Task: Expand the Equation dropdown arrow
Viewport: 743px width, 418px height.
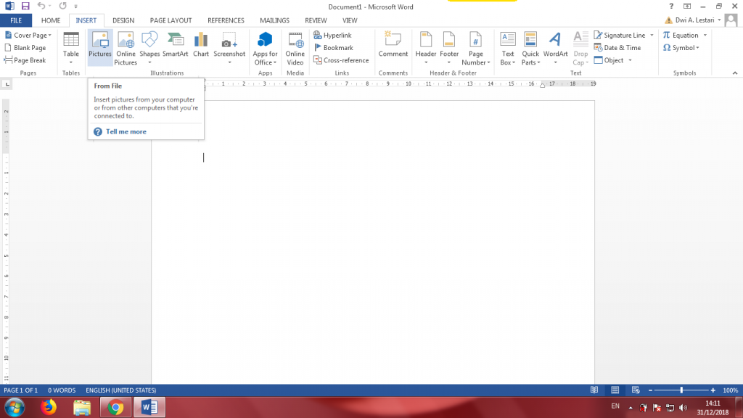Action: pyautogui.click(x=704, y=36)
